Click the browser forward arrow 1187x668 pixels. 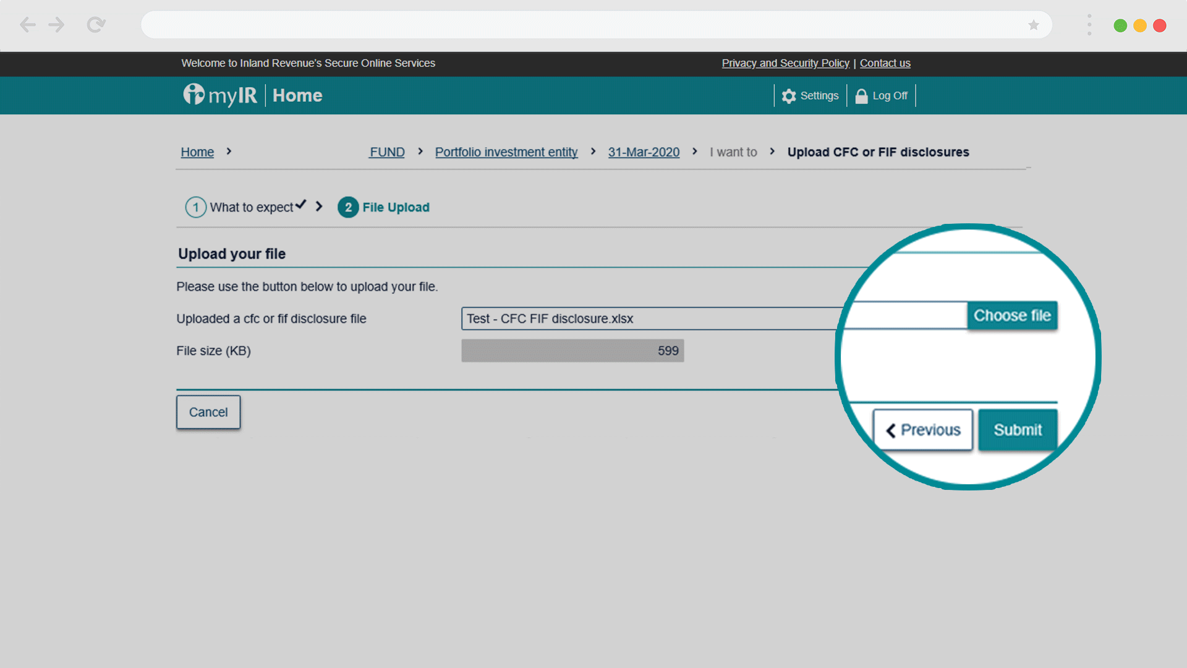56,25
